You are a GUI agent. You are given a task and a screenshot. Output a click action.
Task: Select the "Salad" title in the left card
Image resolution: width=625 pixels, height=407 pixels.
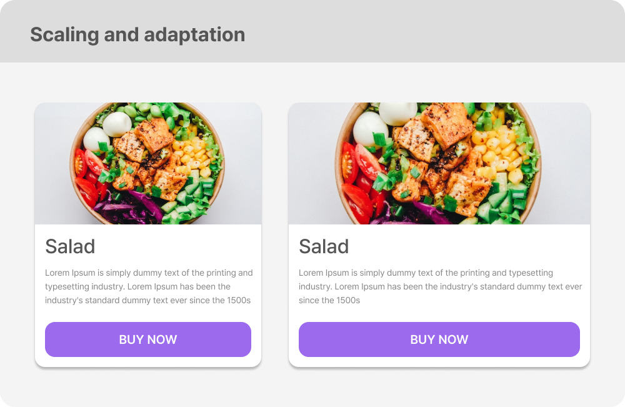[70, 246]
